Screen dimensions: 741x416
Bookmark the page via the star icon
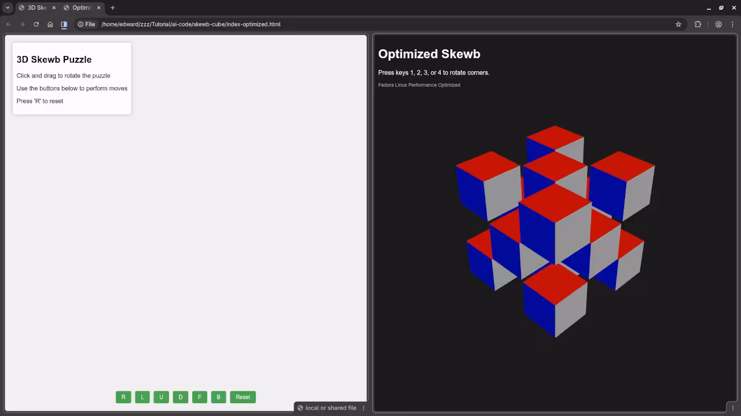point(678,24)
